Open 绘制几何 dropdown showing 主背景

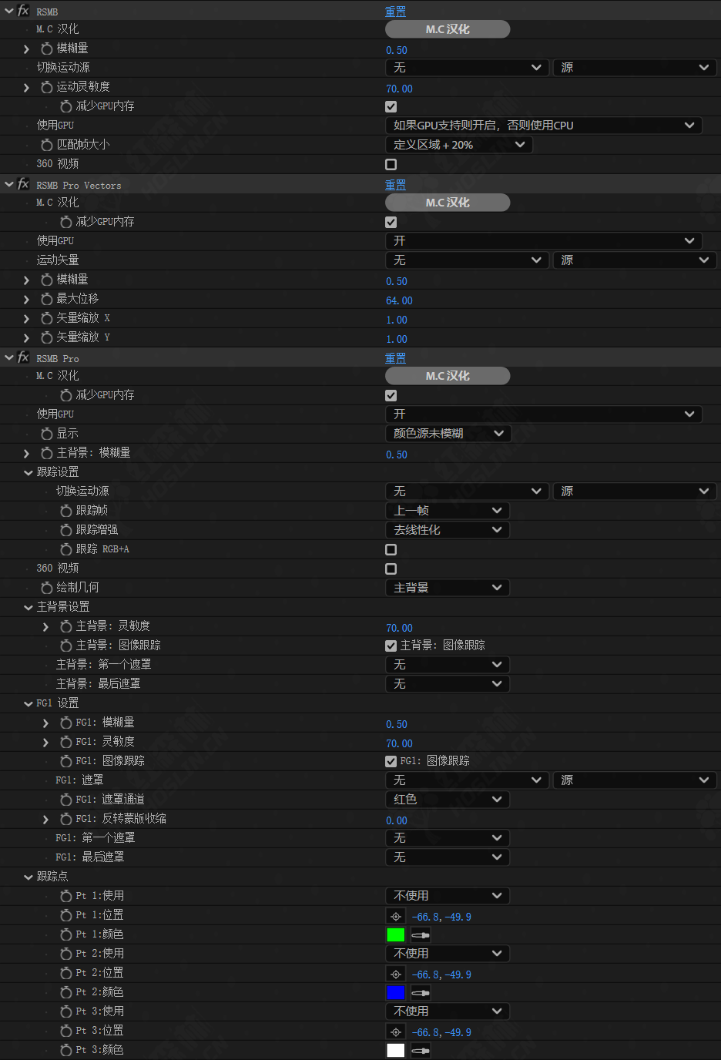(x=448, y=588)
